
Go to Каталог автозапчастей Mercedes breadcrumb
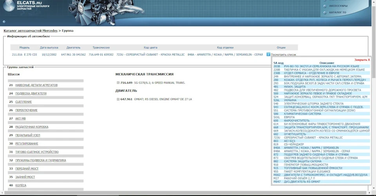click(x=31, y=31)
